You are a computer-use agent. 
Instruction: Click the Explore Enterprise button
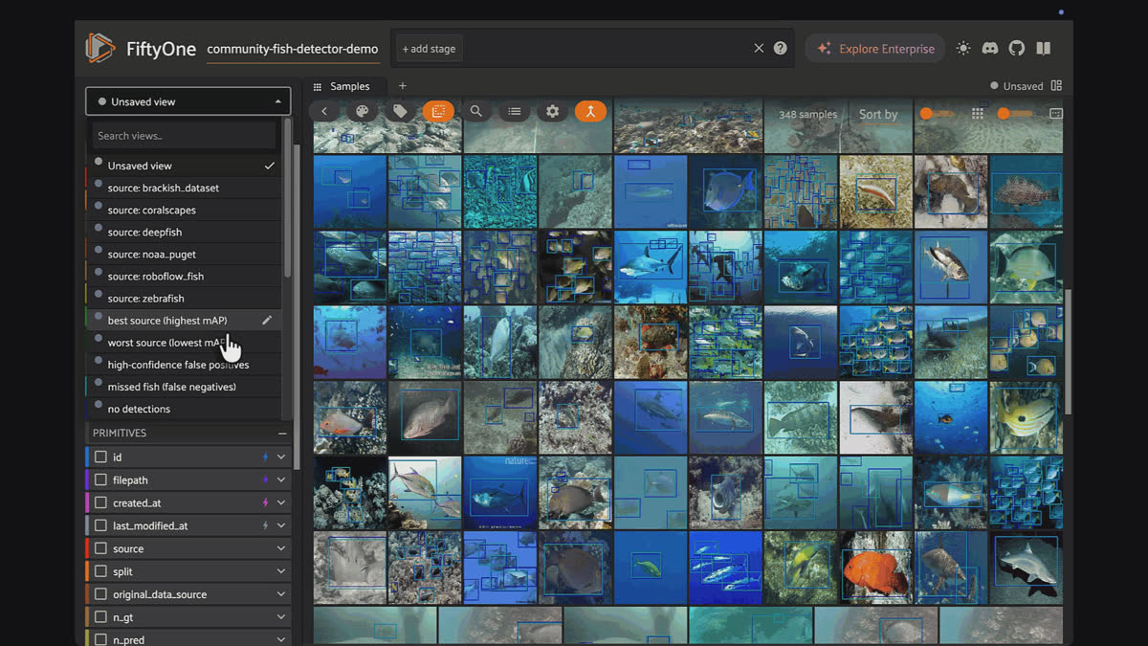(x=874, y=49)
